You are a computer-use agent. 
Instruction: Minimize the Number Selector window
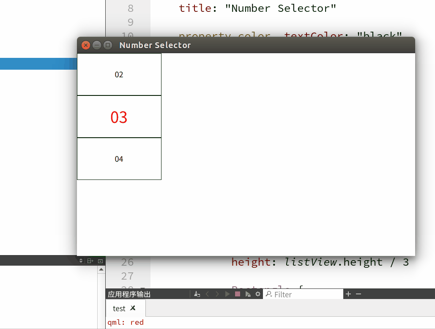(x=96, y=45)
